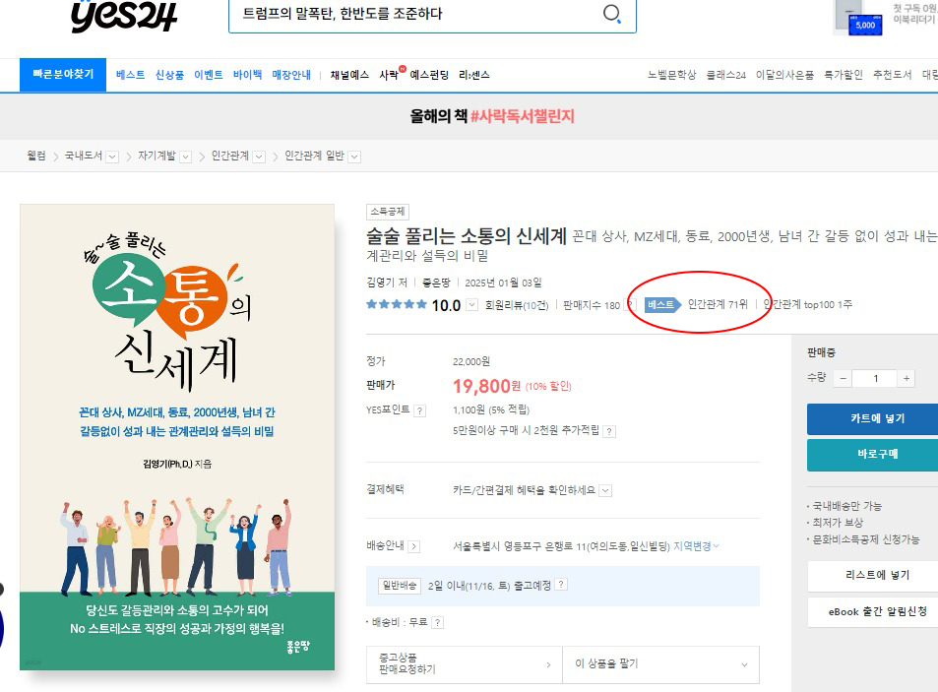Open the 채널예스 link

point(349,75)
